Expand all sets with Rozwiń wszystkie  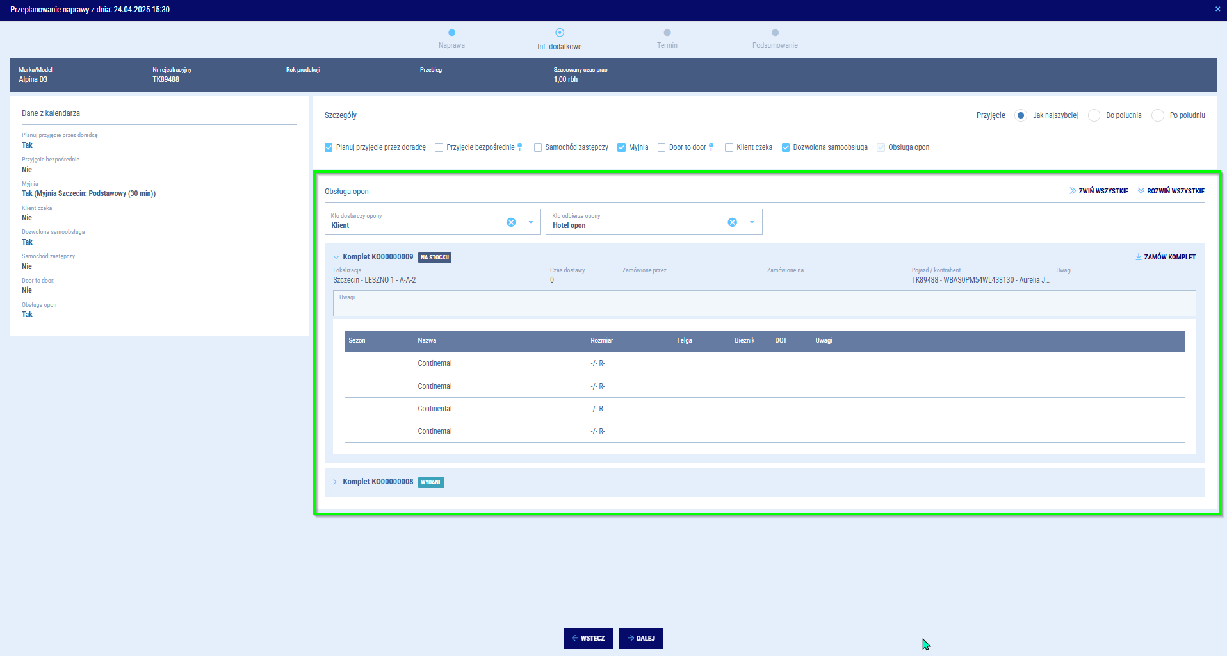[1171, 191]
